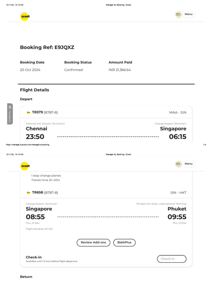
Task: Click the Scoot logo in top header
Action: tap(25, 17)
